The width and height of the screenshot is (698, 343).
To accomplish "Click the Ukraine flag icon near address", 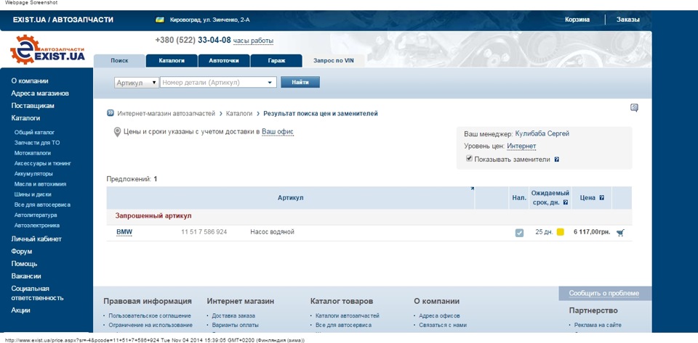I will 159,20.
